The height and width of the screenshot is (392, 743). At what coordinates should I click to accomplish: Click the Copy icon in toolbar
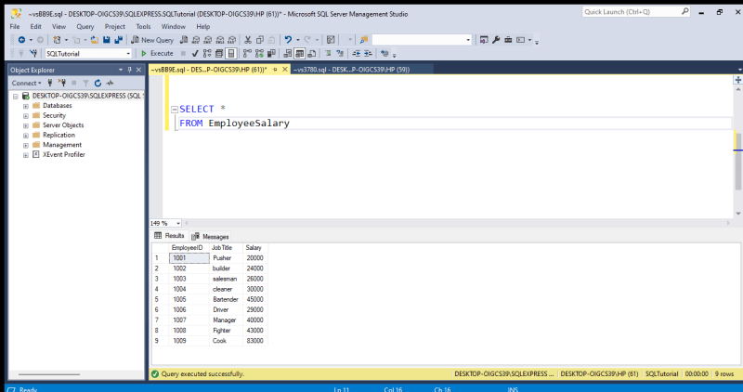click(260, 40)
